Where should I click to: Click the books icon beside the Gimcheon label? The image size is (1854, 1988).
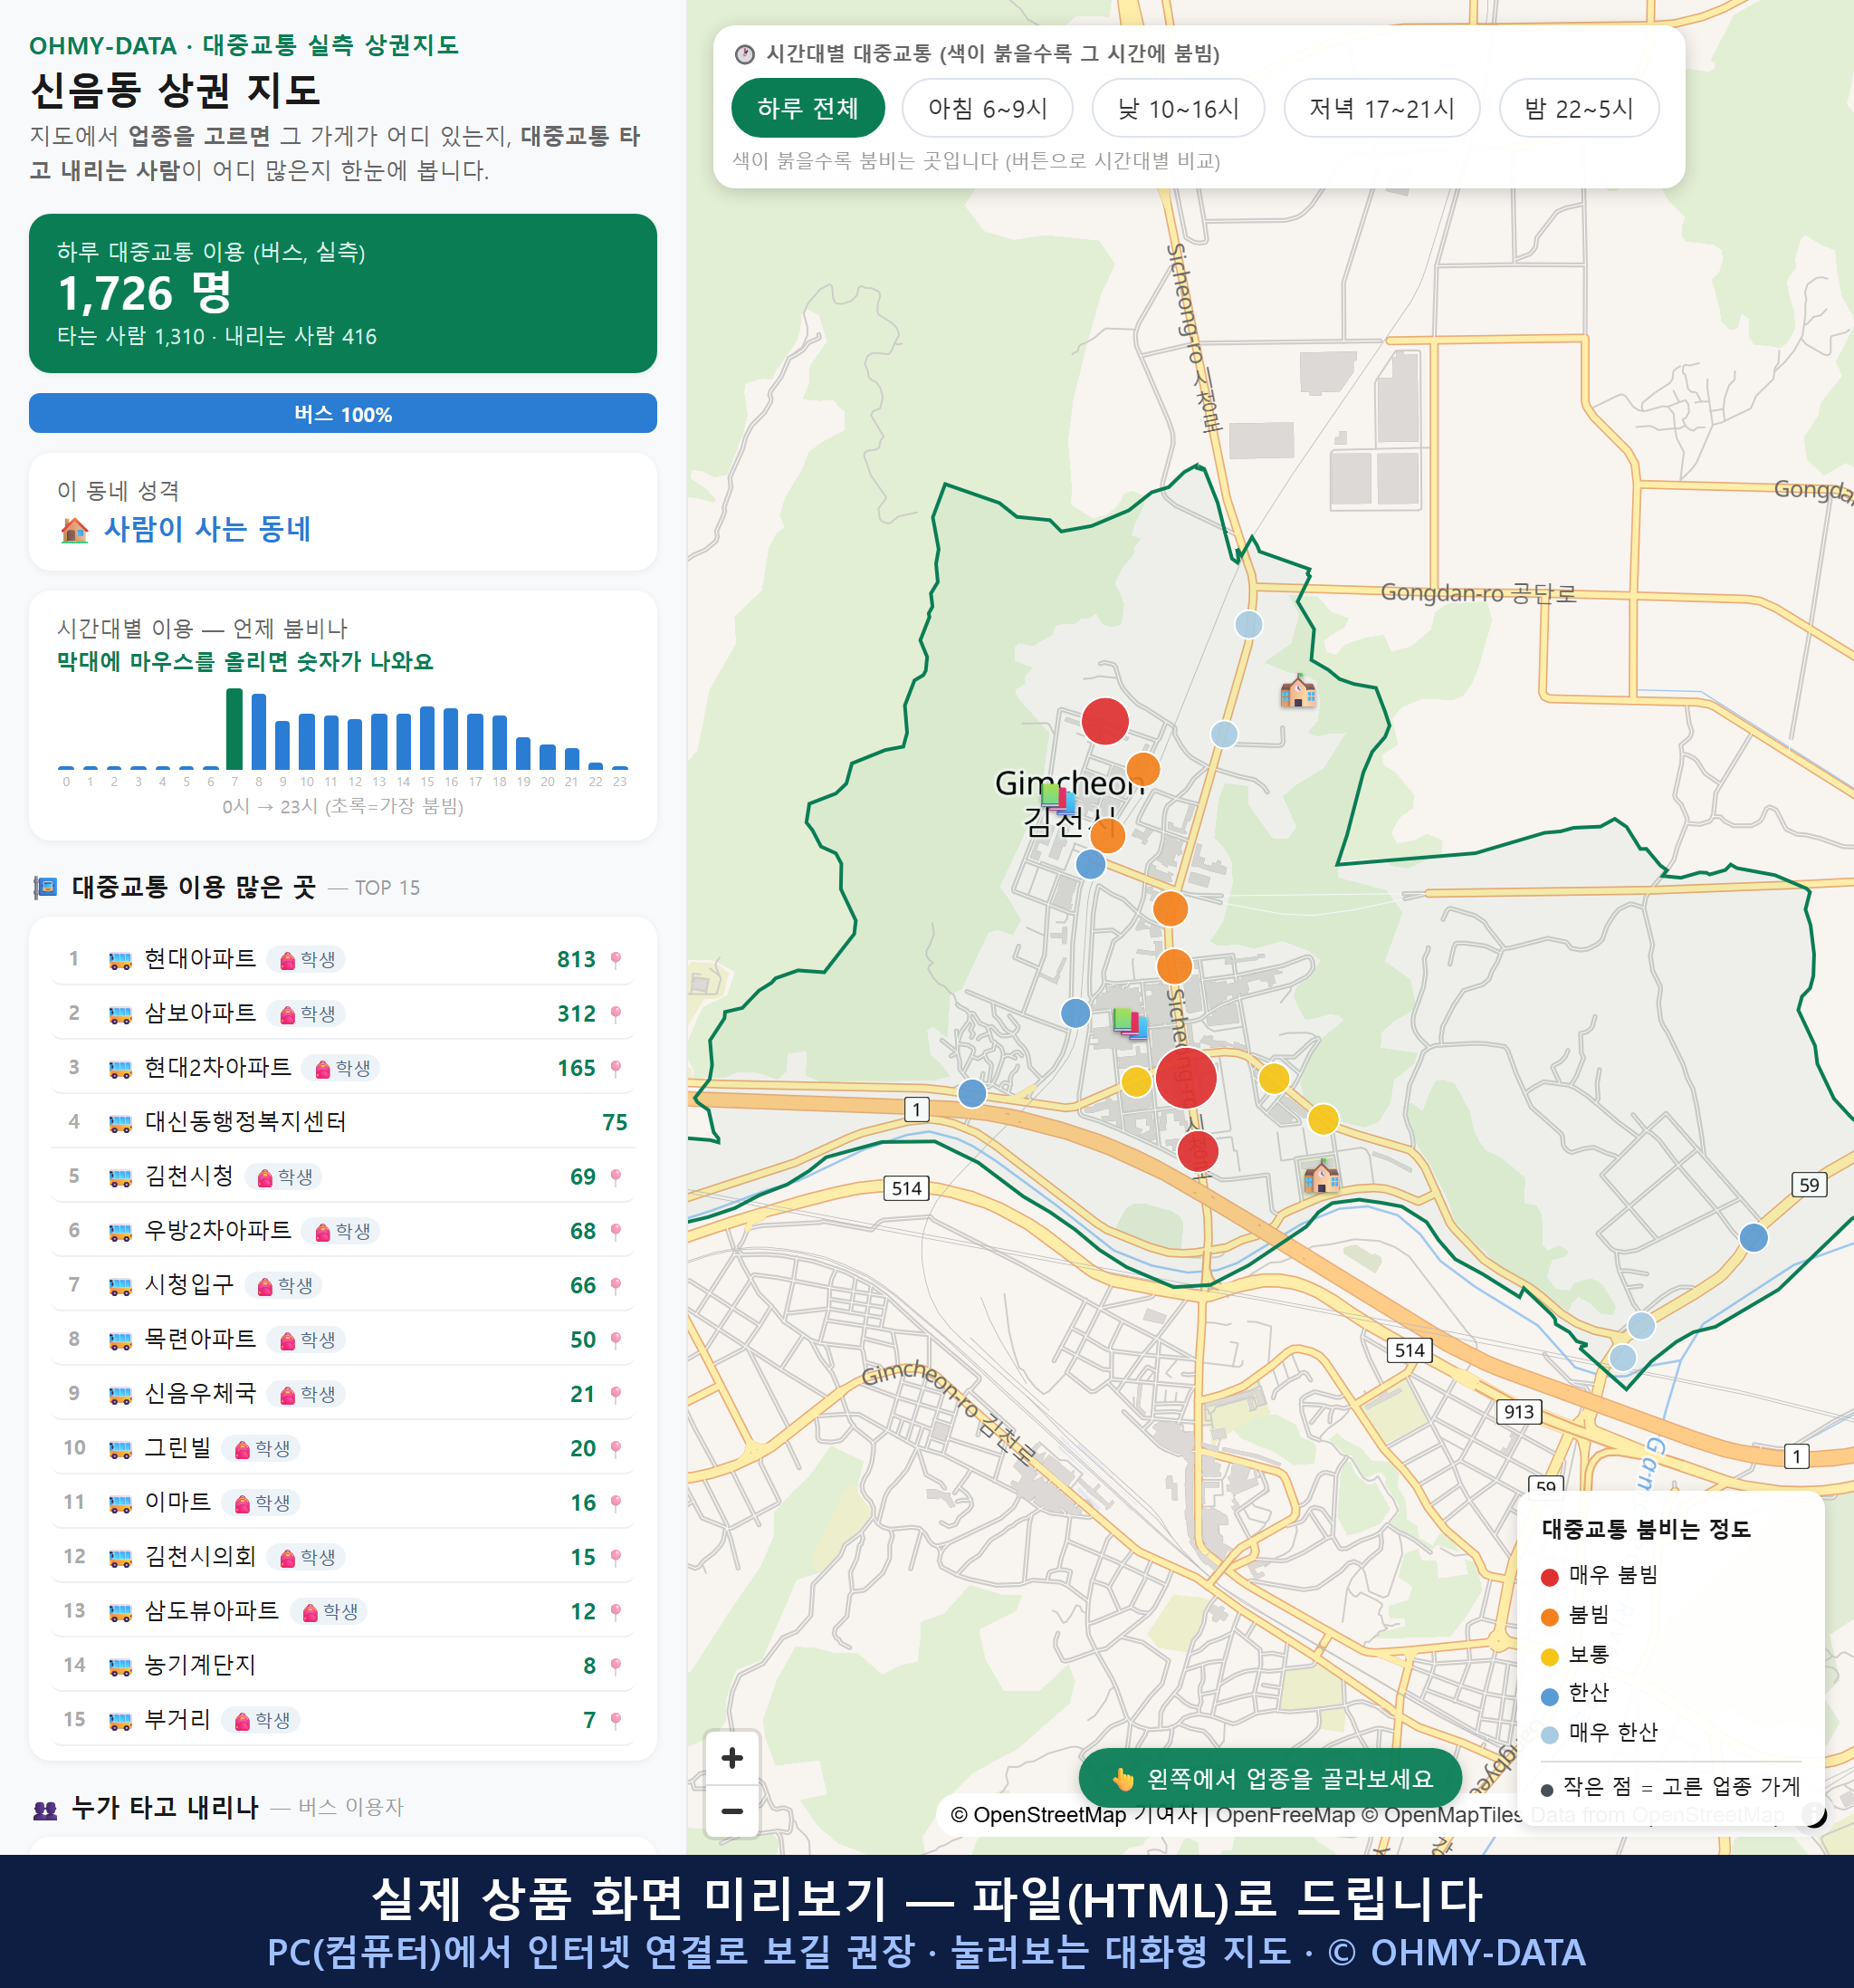(1056, 798)
